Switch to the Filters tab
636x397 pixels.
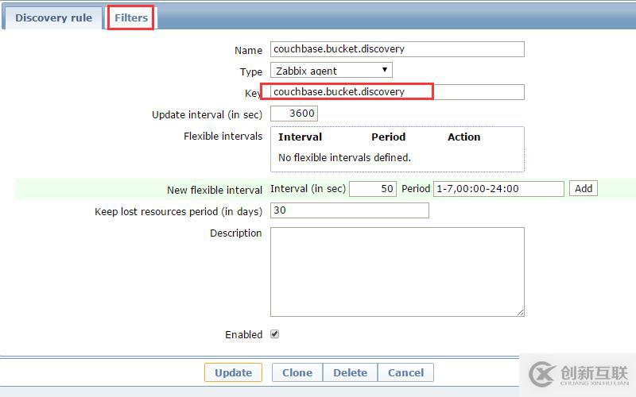point(130,17)
